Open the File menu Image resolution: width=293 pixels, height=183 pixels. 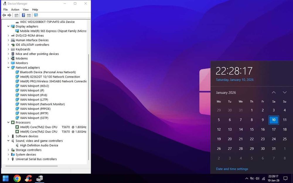point(5,10)
